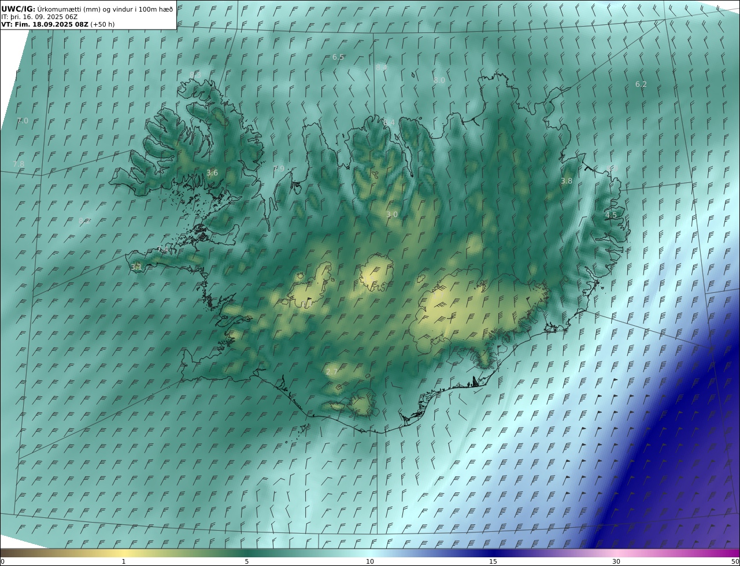This screenshot has height=566, width=740.
Task: Click the 7.9 value label
Action: [x=279, y=168]
